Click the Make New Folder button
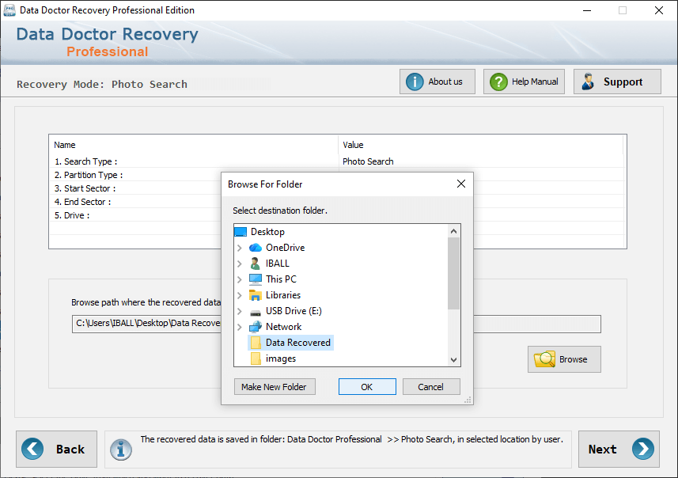Image resolution: width=678 pixels, height=478 pixels. (x=275, y=387)
